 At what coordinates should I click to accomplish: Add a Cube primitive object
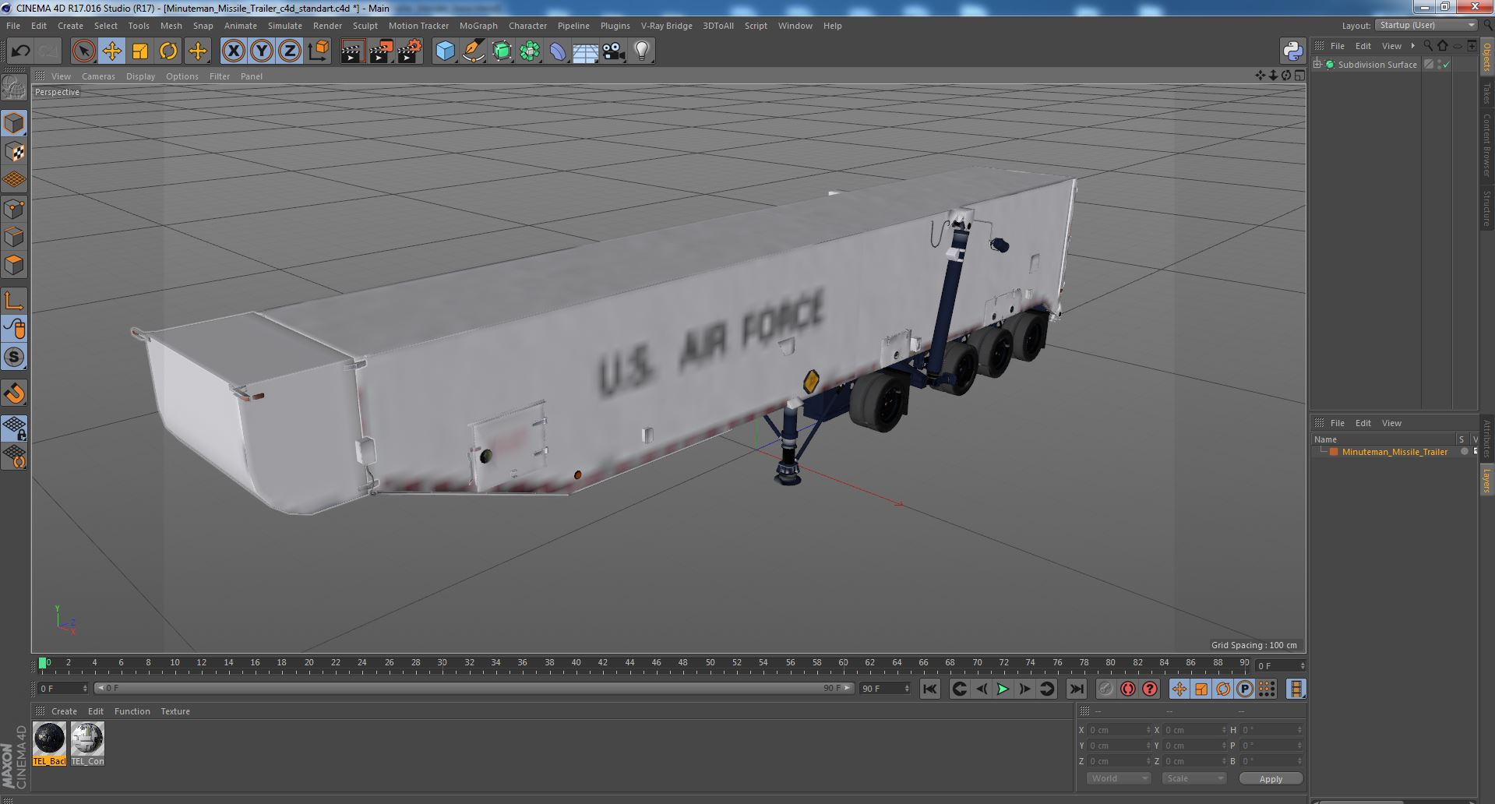(x=445, y=51)
